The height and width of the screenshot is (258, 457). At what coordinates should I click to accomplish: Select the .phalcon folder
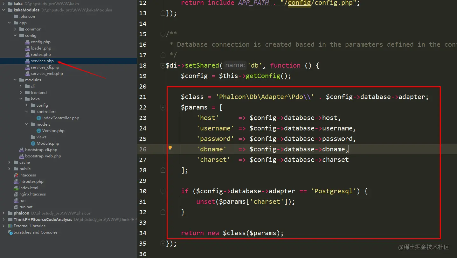click(27, 17)
